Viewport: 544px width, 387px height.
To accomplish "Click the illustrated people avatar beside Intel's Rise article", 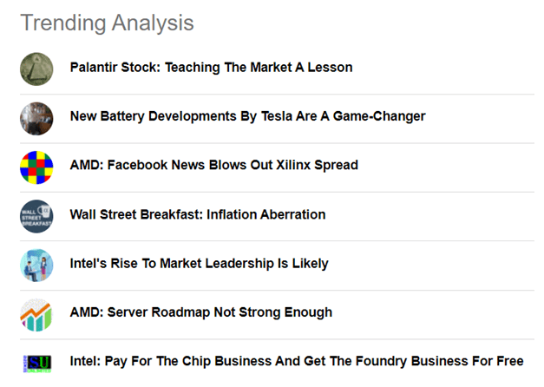I will click(36, 266).
